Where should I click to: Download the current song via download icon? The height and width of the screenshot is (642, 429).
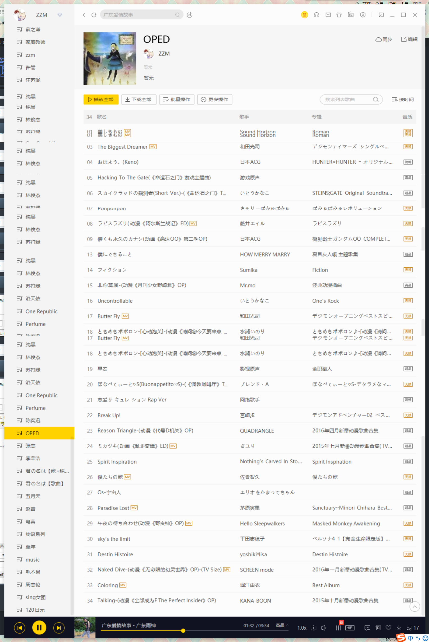click(399, 628)
